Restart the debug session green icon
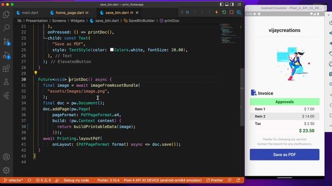This screenshot has width=332, height=186. [x=224, y=12]
